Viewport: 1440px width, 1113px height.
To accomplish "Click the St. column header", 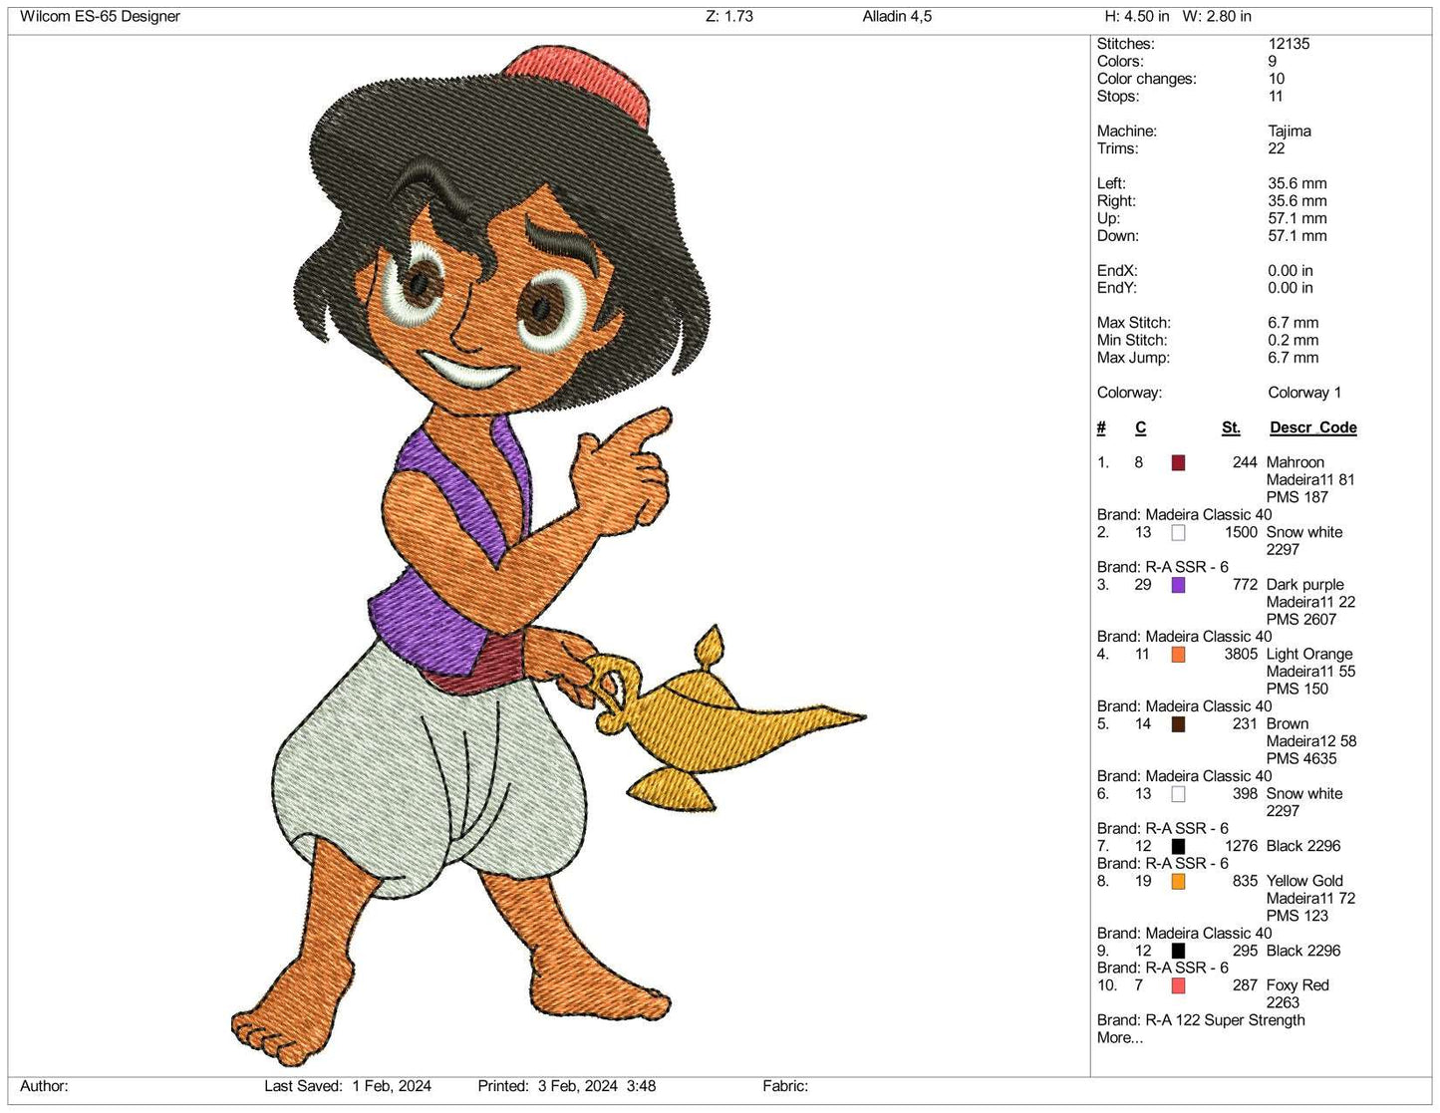I will (x=1231, y=427).
